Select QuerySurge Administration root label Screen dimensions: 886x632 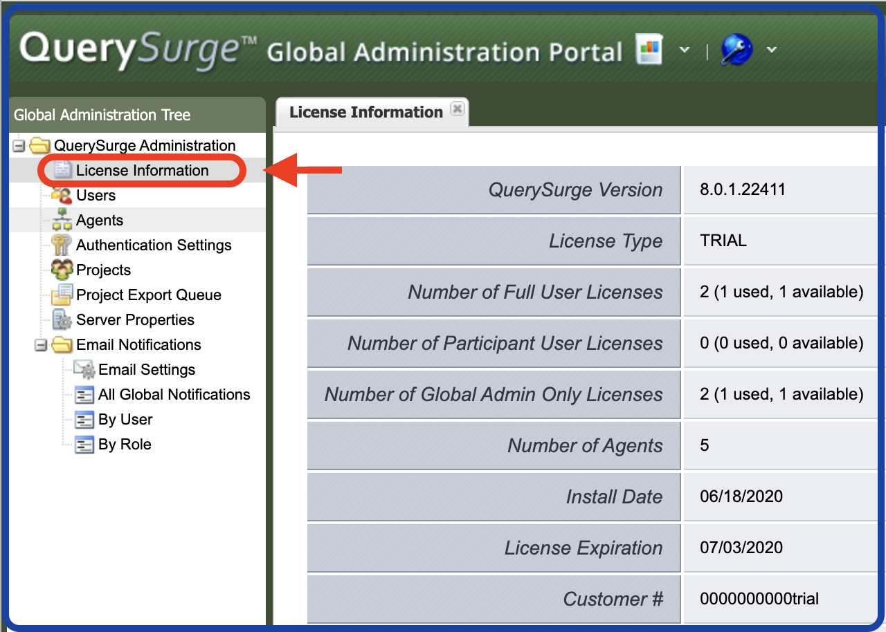click(145, 146)
